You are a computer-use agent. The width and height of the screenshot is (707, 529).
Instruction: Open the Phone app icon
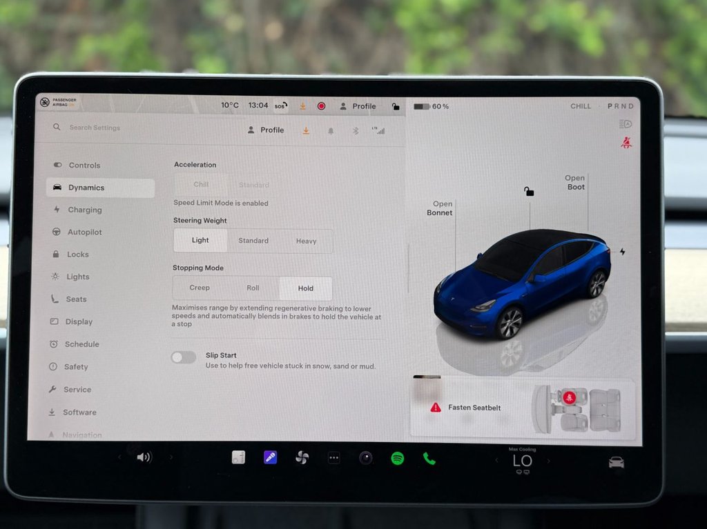pos(428,457)
